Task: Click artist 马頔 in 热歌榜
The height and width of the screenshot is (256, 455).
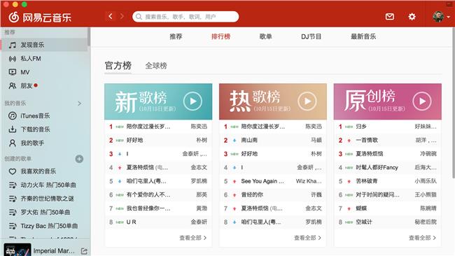Action: pos(316,140)
